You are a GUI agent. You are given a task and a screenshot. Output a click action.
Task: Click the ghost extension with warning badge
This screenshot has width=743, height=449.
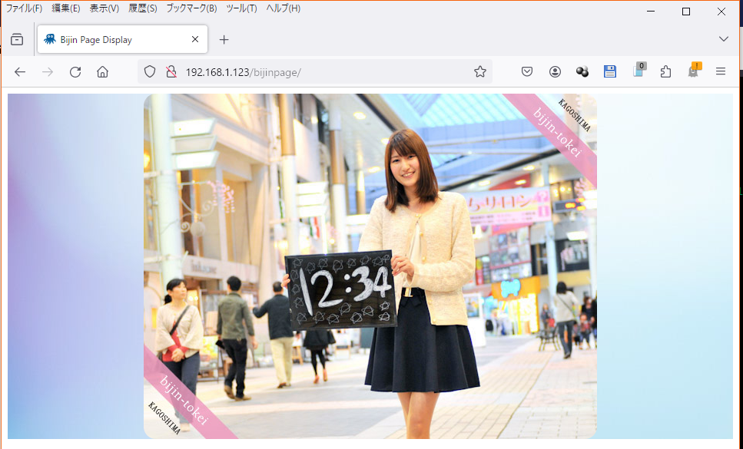[x=693, y=71]
